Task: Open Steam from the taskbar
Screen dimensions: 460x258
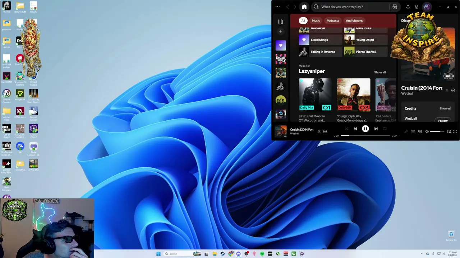Action: coord(222,254)
